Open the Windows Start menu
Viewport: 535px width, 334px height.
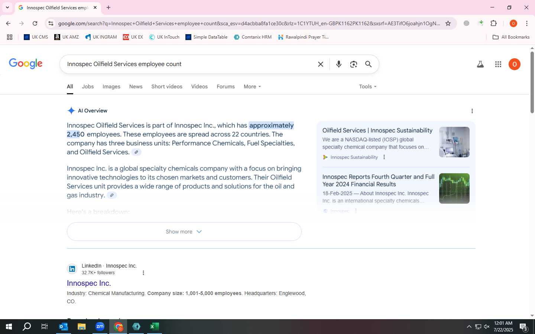point(9,327)
